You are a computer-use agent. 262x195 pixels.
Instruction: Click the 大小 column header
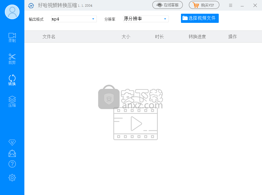[x=126, y=37]
